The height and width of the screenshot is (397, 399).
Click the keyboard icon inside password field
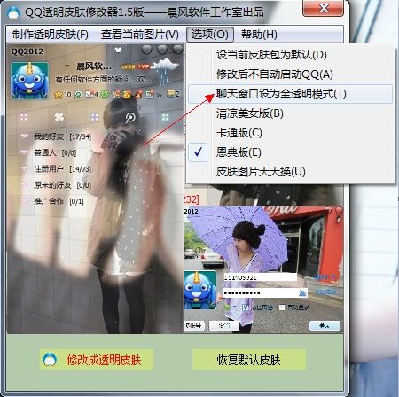tap(301, 293)
